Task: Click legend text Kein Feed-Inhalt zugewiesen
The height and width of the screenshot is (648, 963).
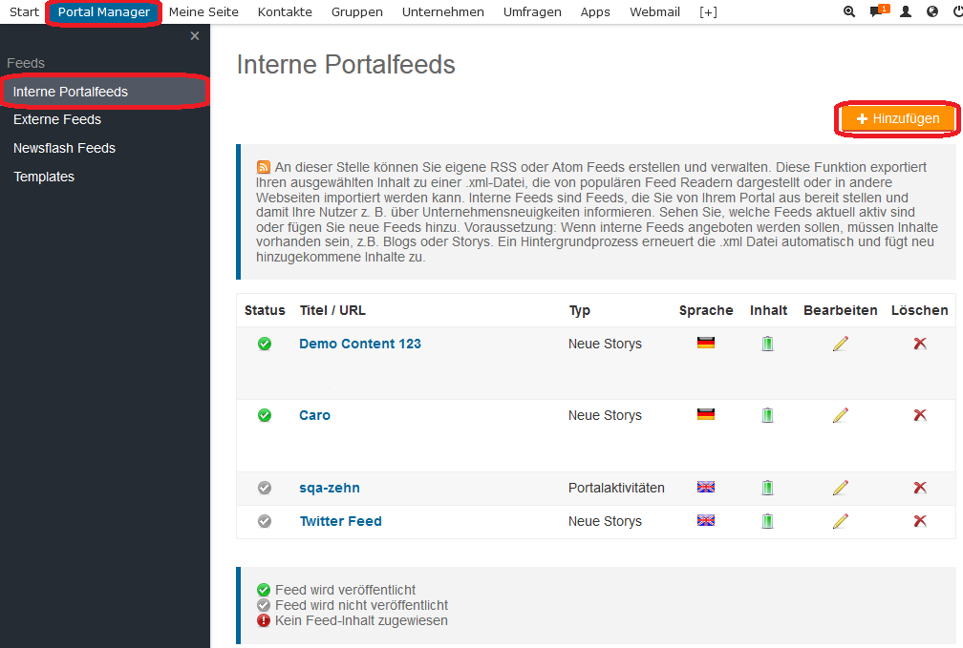Action: click(361, 620)
